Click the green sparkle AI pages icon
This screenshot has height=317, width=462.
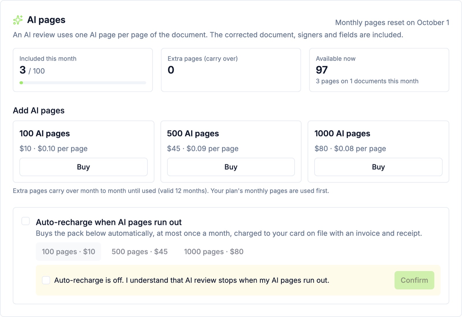coord(18,20)
